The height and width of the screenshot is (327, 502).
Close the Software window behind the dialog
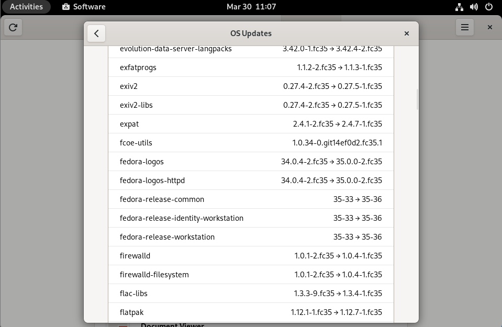[490, 27]
